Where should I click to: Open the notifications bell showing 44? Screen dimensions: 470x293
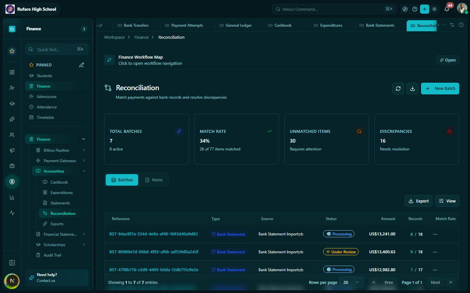tap(447, 9)
